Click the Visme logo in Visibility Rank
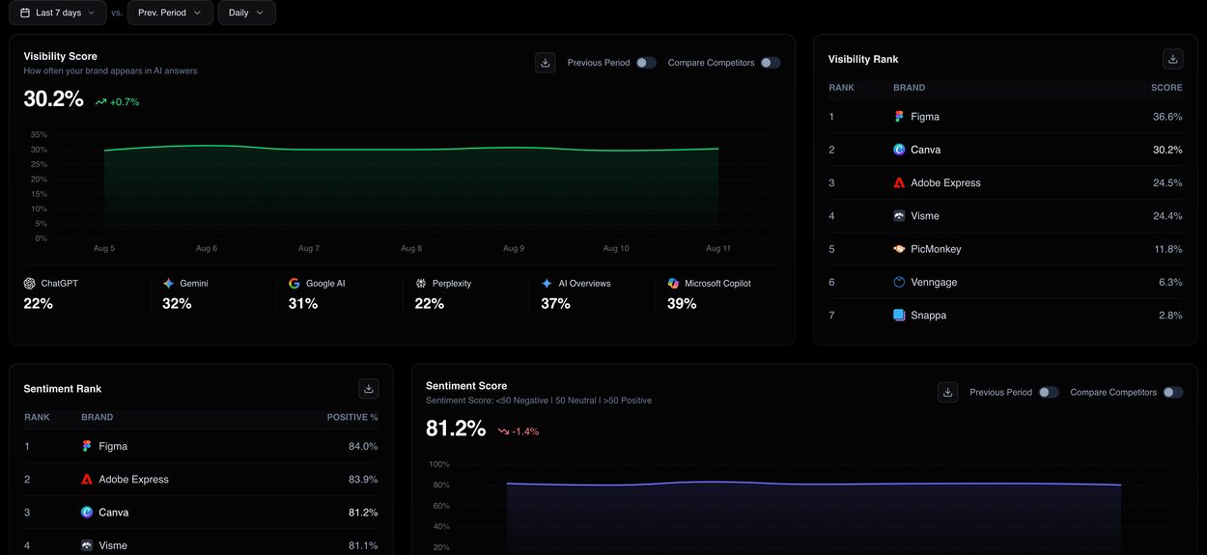This screenshot has height=555, width=1207. tap(899, 216)
